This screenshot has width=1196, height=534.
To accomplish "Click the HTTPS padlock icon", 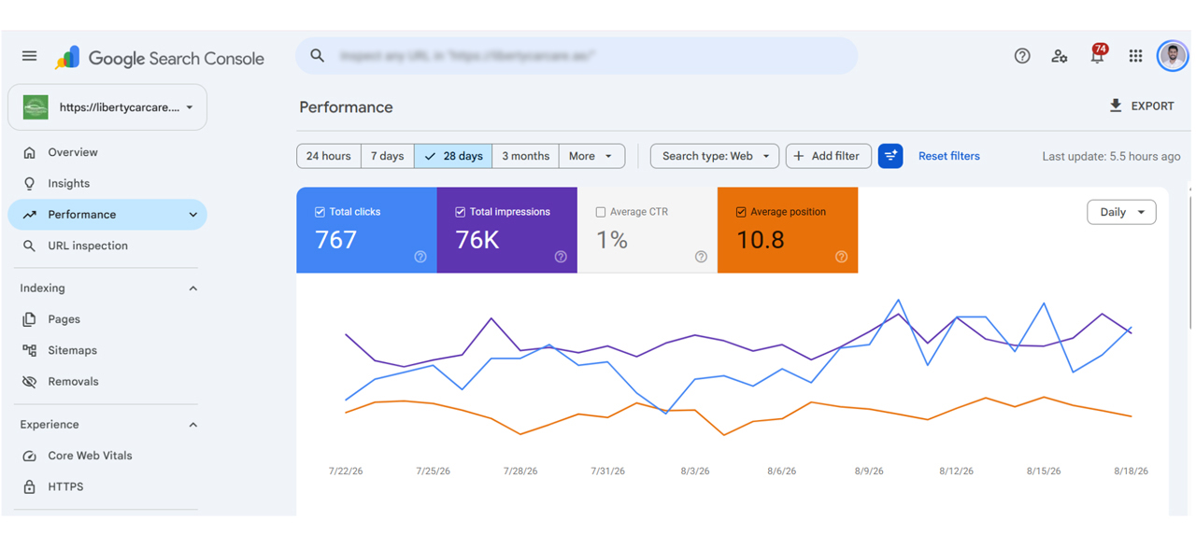I will point(30,486).
